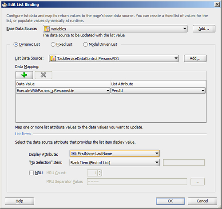This screenshot has width=222, height=209.
Task: Click the Java cup title bar icon
Action: tap(4, 4)
